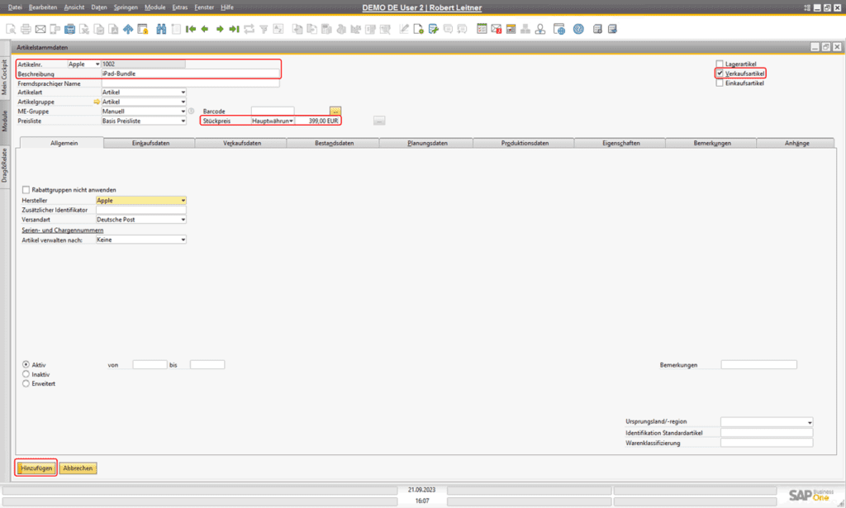
Task: Open the Versandart dropdown showing Deutsche Post
Action: pos(140,220)
